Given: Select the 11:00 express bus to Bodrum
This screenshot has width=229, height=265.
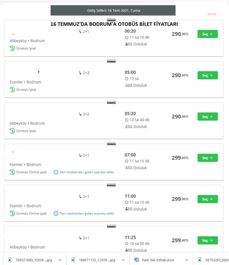Looking at the screenshot, I should point(208,199).
